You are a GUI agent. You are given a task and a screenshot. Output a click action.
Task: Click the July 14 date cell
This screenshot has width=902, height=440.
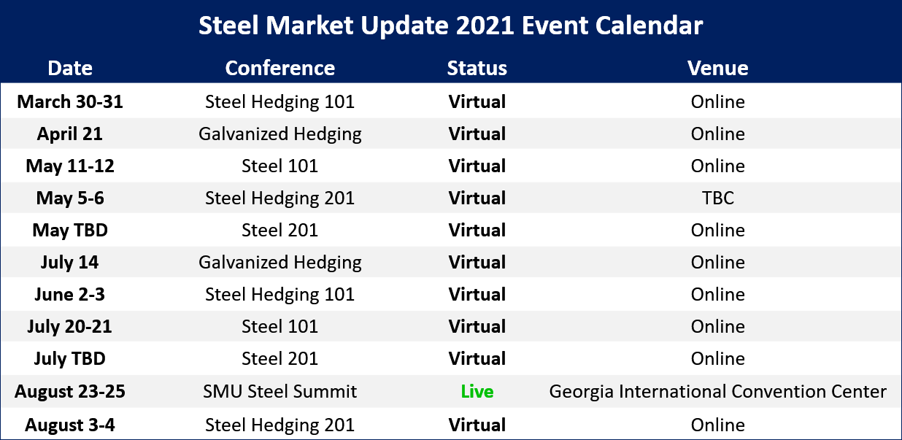click(70, 262)
